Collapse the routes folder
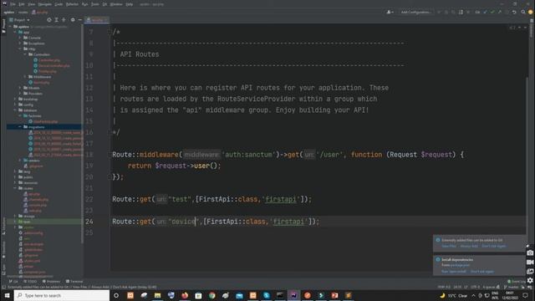The image size is (535, 301). coord(15,188)
